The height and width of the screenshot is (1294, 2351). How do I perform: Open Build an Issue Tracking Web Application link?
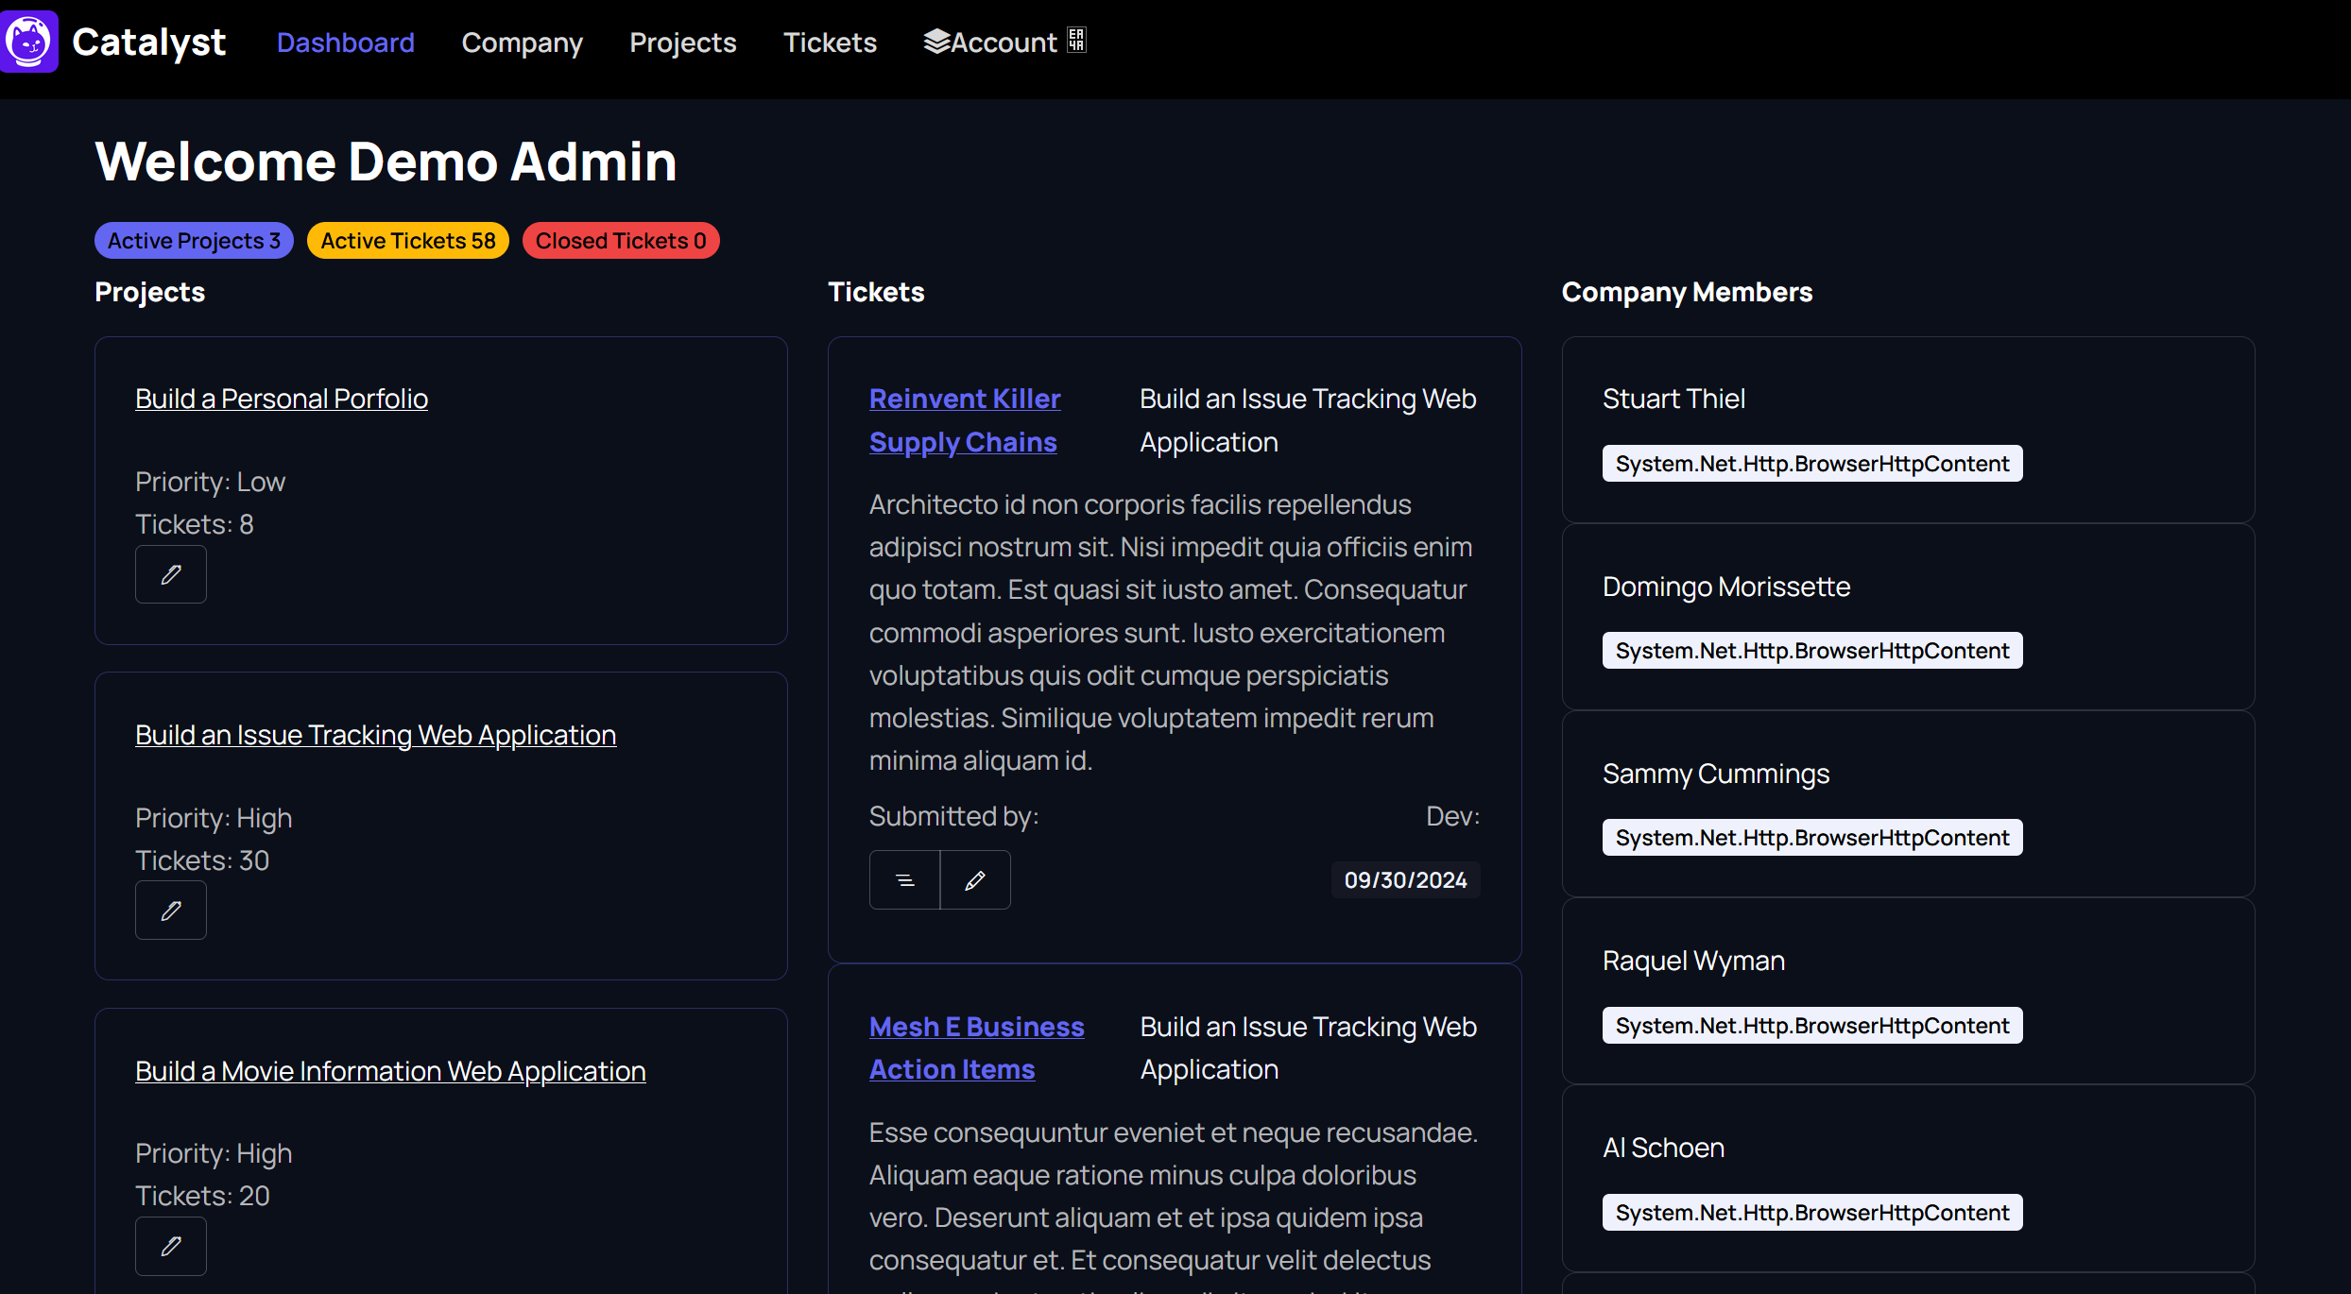click(376, 735)
